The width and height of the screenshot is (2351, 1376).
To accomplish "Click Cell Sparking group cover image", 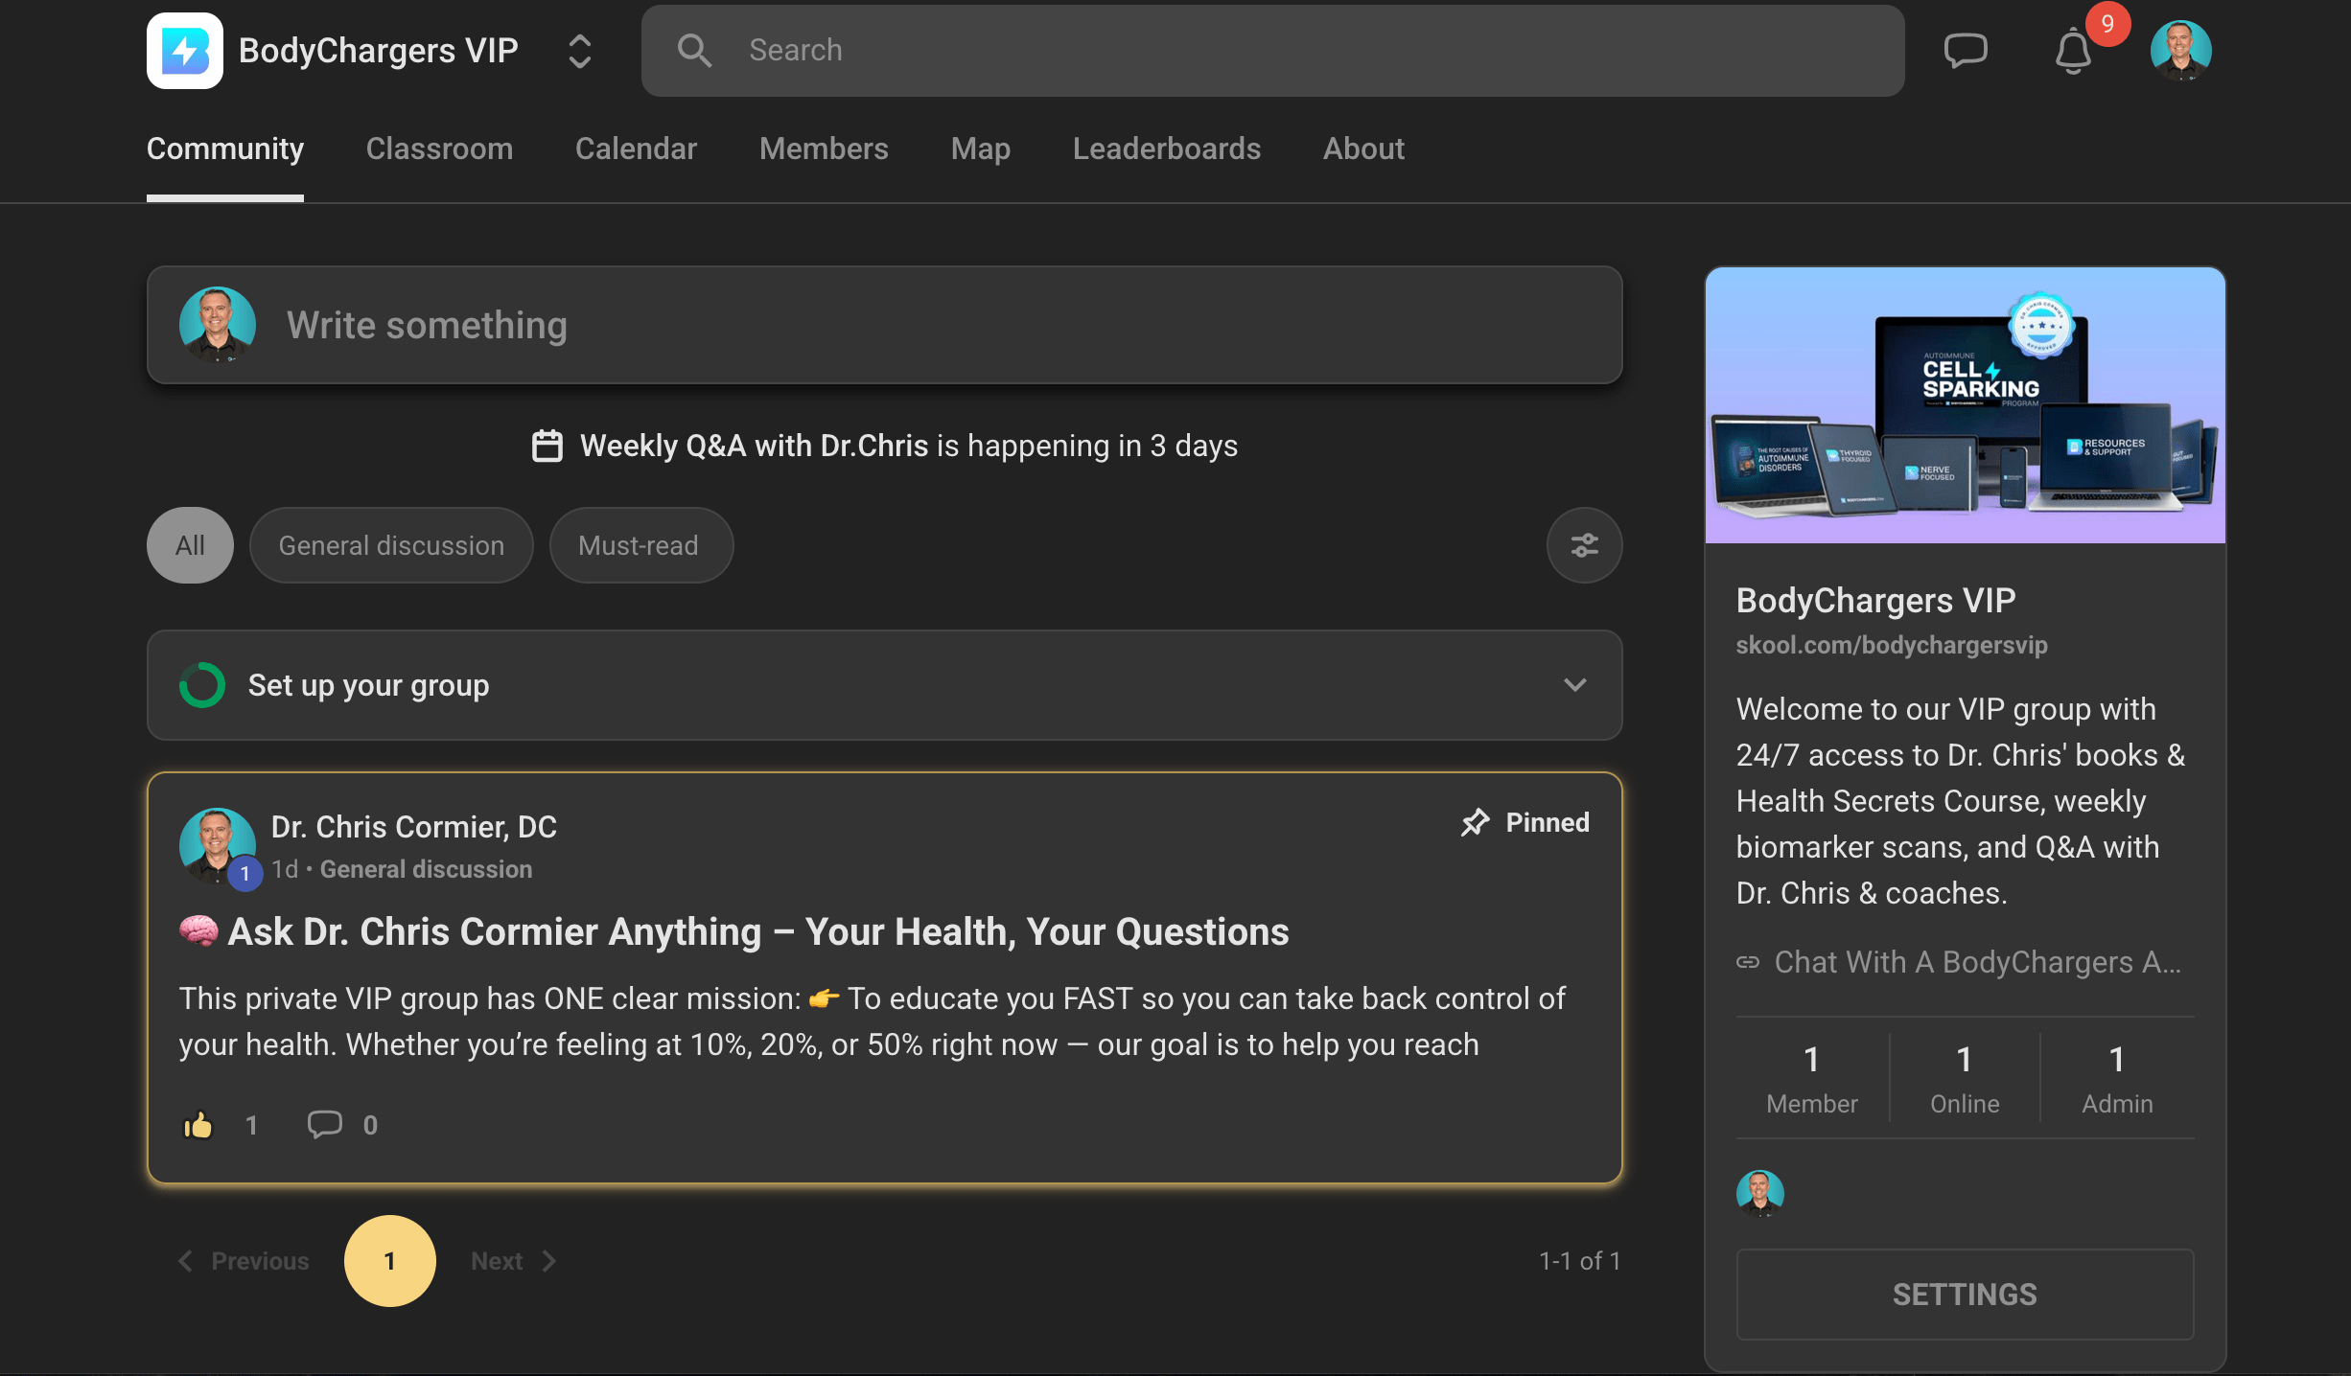I will [1965, 405].
